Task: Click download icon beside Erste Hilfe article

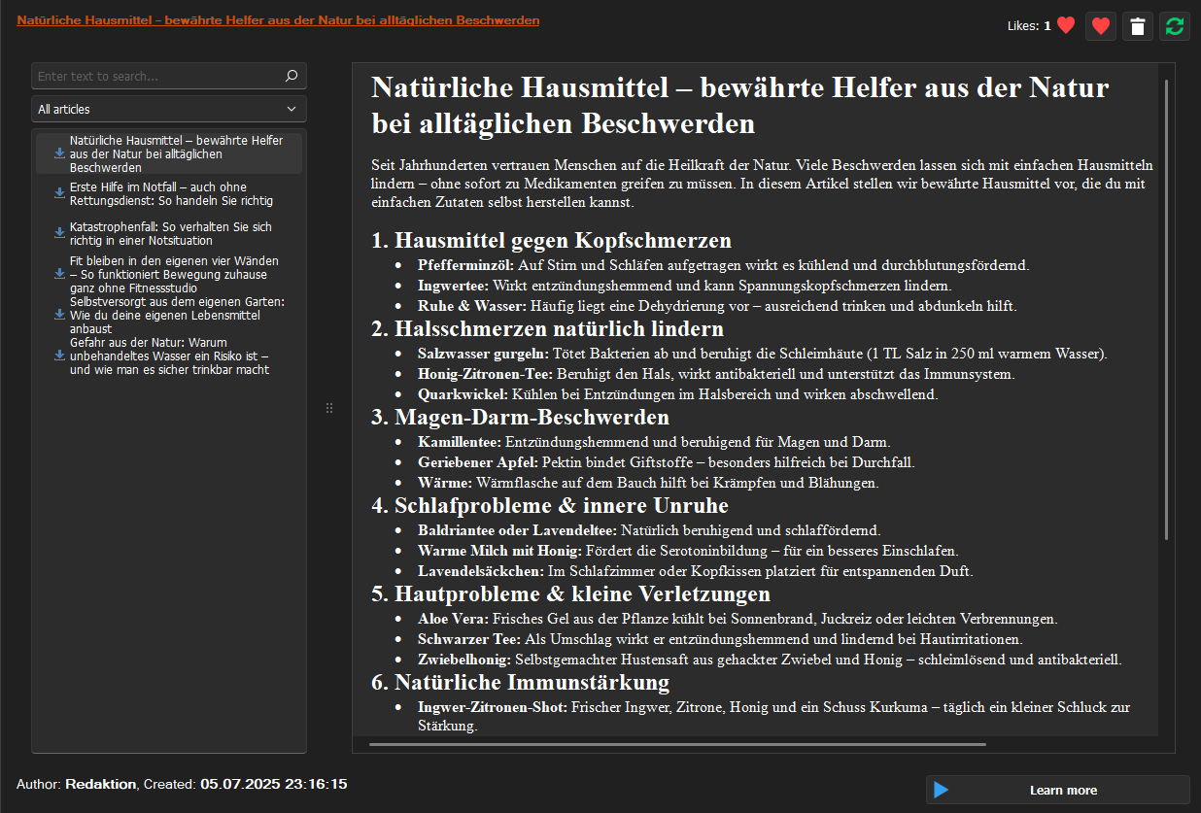Action: click(59, 193)
